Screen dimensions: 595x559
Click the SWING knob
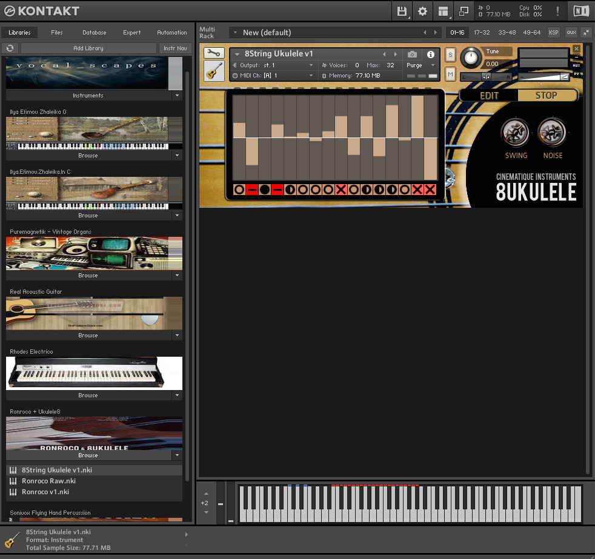[515, 133]
